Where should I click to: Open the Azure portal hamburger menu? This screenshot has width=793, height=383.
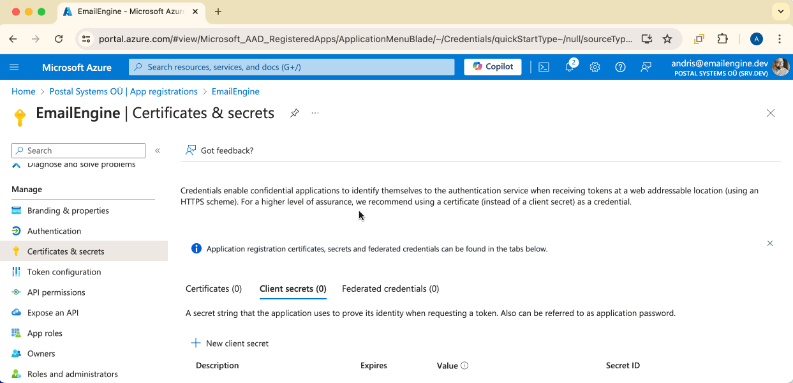[x=15, y=67]
